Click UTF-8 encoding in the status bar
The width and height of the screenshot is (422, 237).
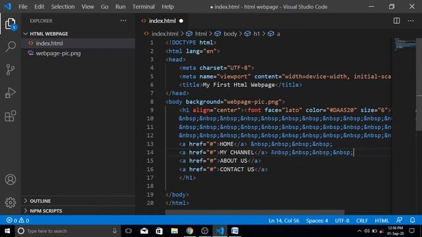point(342,221)
